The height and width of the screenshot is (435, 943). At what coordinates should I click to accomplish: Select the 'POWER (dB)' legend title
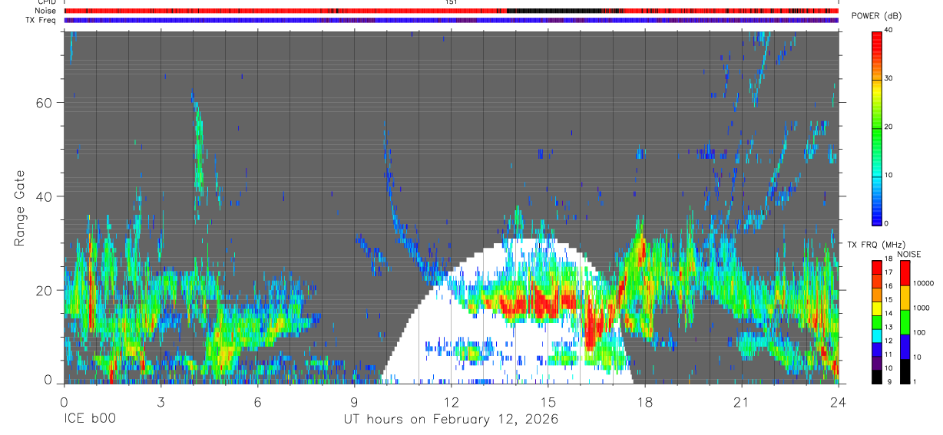coord(876,16)
